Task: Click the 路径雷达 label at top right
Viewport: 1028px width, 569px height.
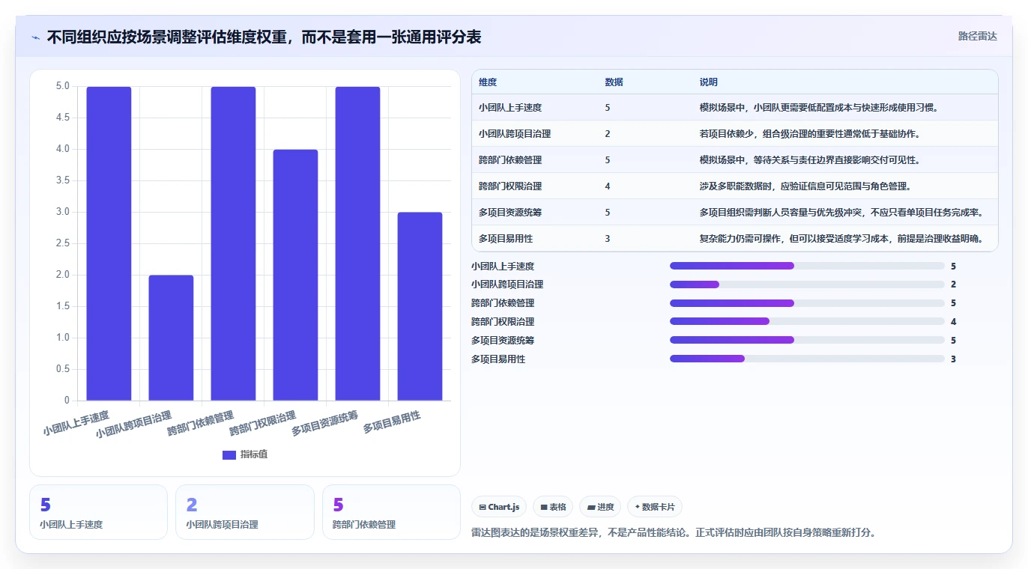Action: point(978,36)
